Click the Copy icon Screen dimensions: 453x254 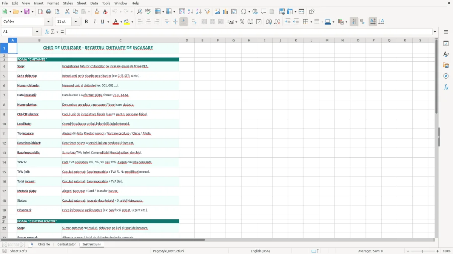(75, 12)
